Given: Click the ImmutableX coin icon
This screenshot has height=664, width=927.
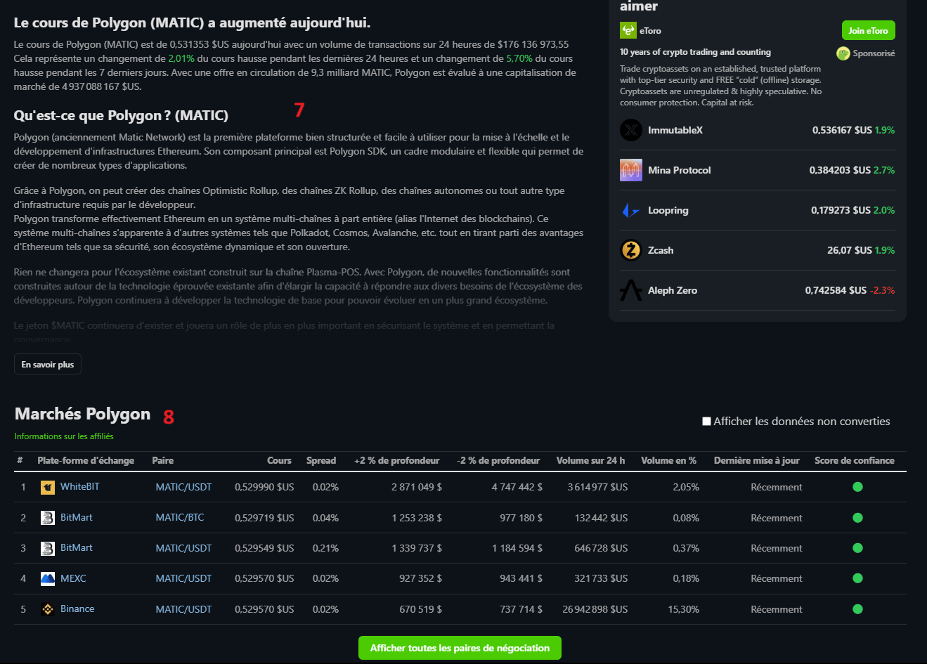Looking at the screenshot, I should (630, 130).
